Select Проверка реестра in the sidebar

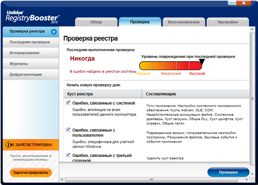pos(31,32)
